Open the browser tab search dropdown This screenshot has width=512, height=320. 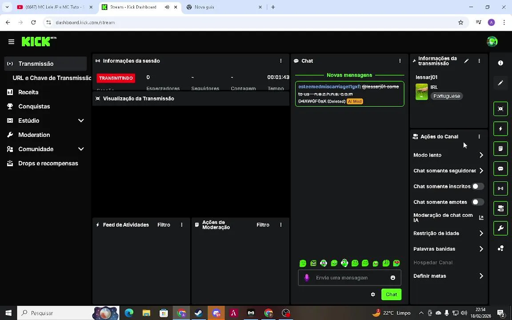tap(7, 7)
